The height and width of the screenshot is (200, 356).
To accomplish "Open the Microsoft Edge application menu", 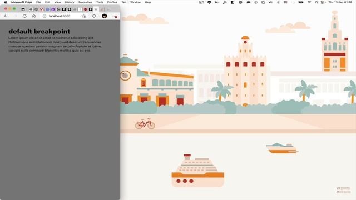I will 22,2.
